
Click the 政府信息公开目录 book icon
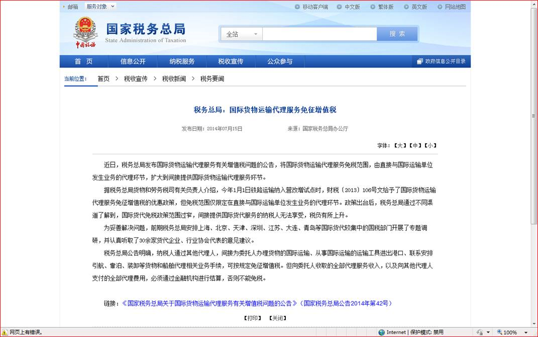[x=420, y=61]
